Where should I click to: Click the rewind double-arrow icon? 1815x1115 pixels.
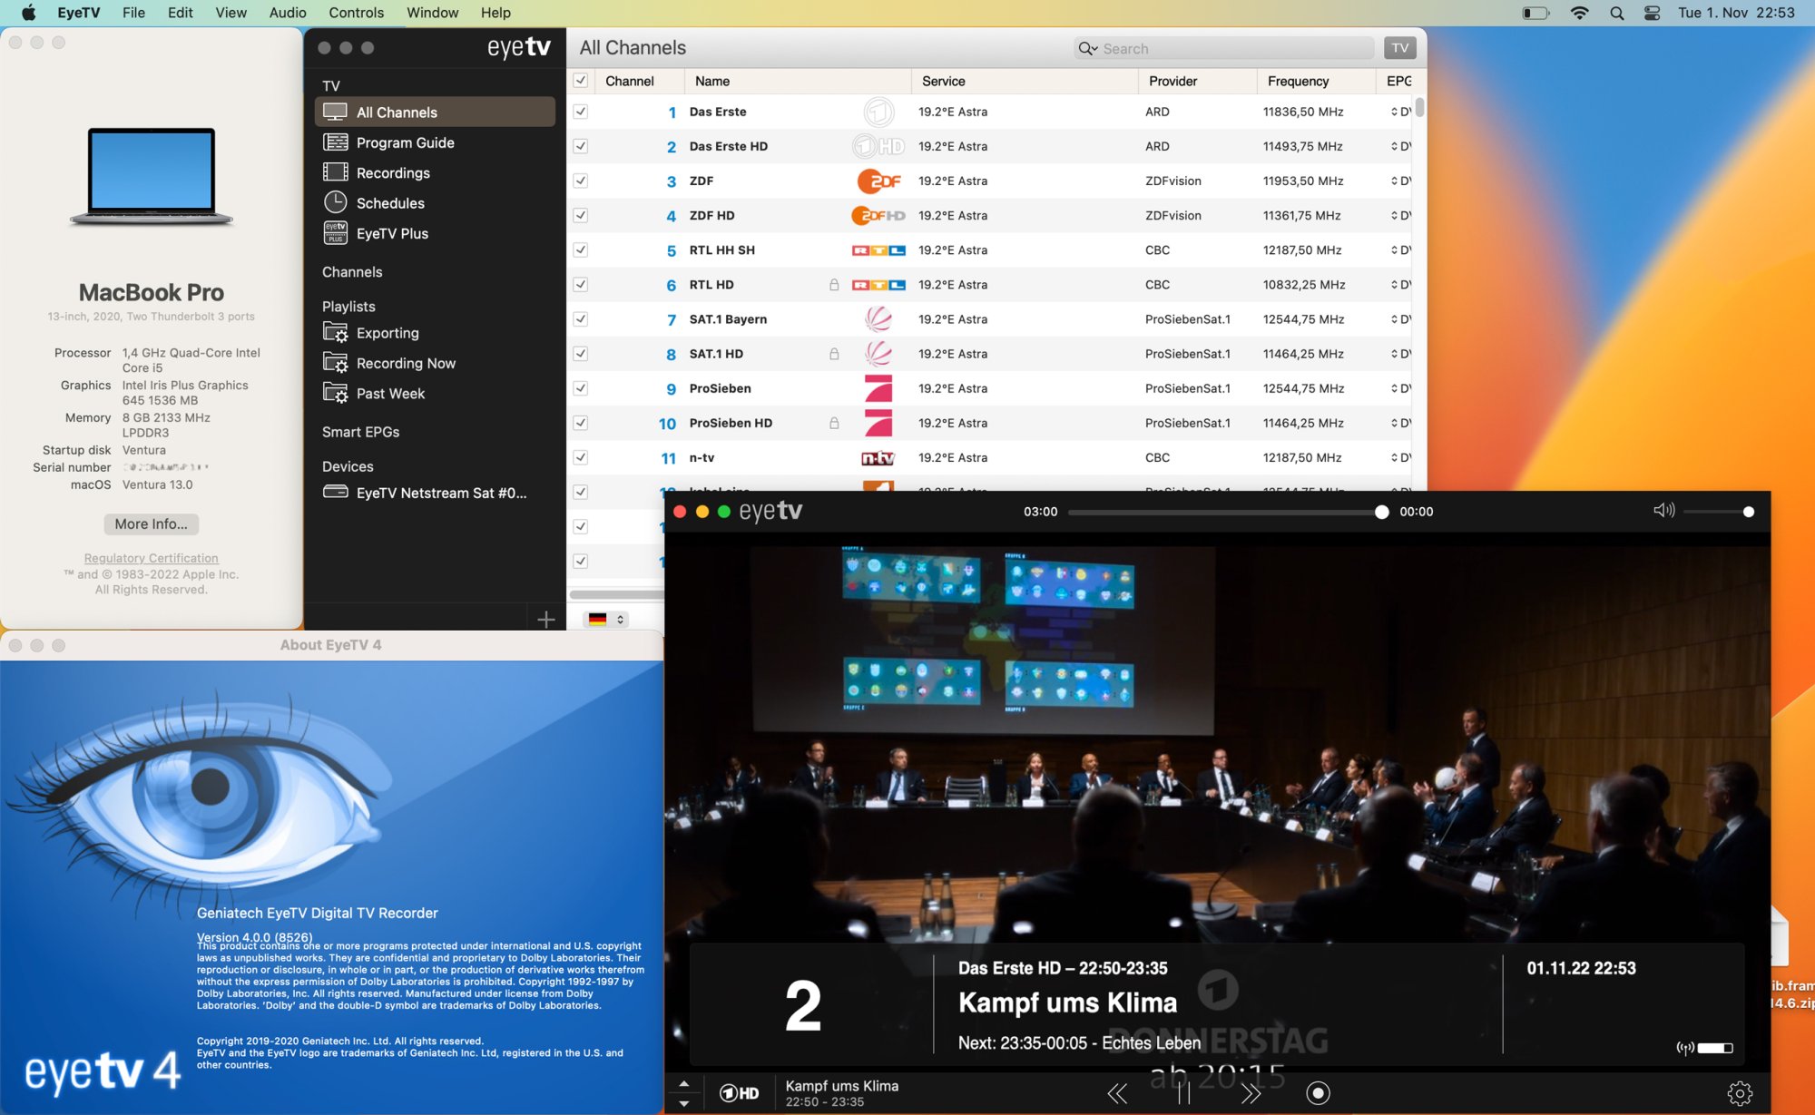pyautogui.click(x=1117, y=1093)
